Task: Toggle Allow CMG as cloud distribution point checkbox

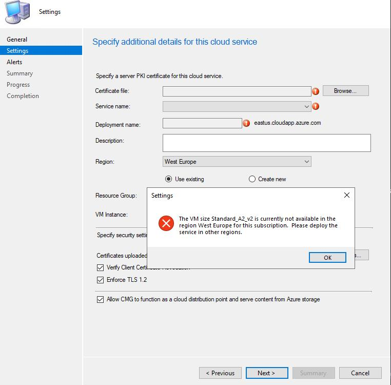Action: 100,299
